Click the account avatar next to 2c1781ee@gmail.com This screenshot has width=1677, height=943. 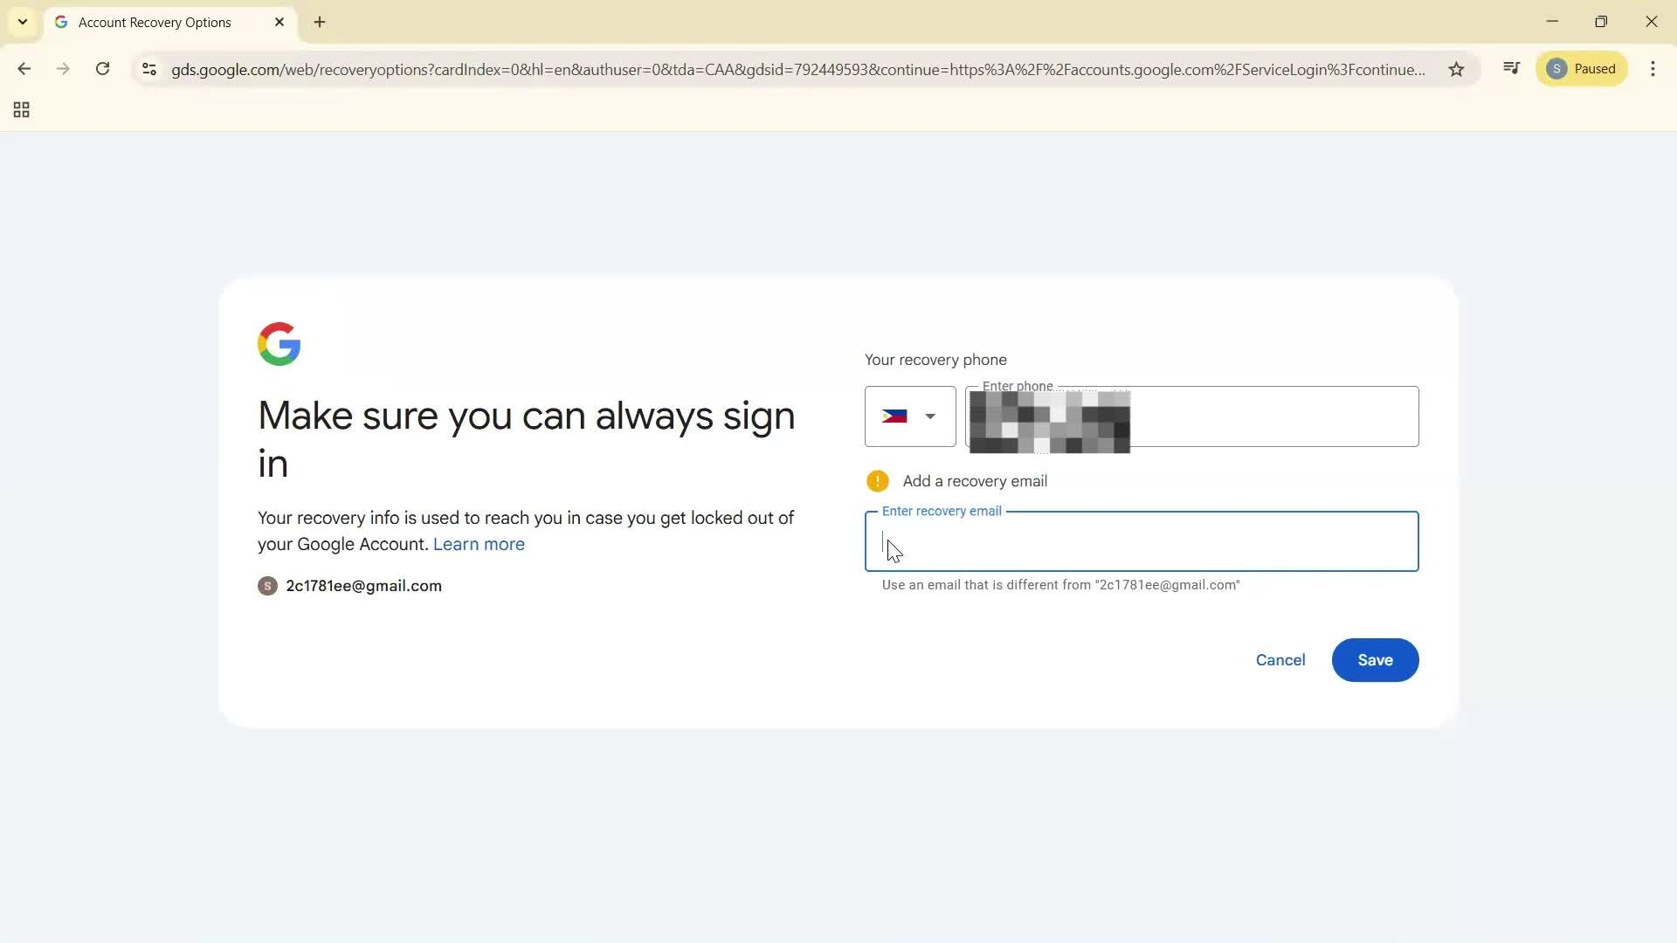[266, 586]
